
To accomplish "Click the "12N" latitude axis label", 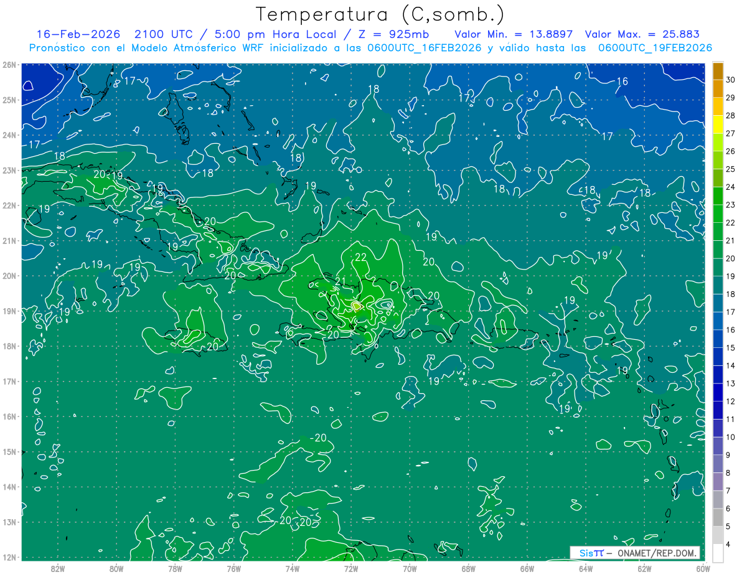I will [x=9, y=557].
